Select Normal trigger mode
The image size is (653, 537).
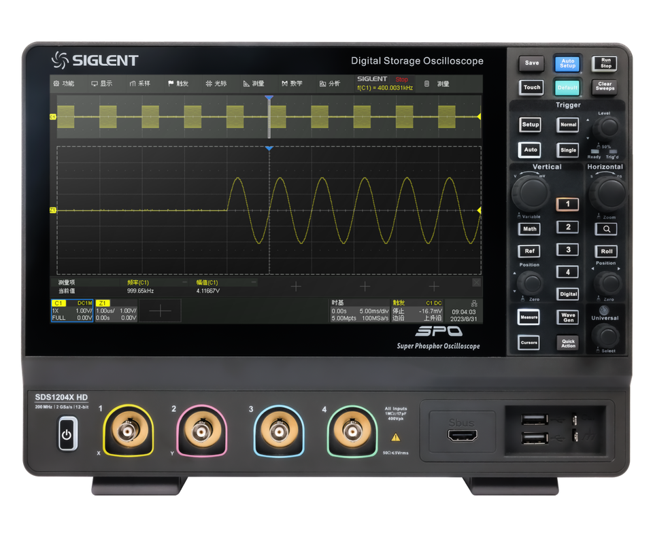tap(568, 124)
